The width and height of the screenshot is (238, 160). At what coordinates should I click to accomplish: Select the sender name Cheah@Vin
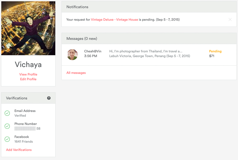tap(93, 51)
